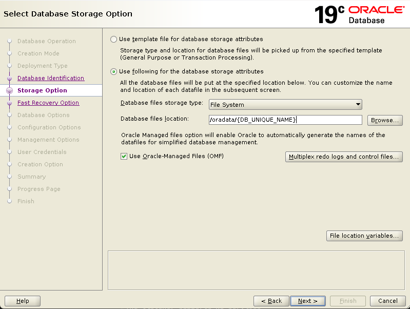This screenshot has width=410, height=309.
Task: Click the Storage Option step circle icon
Action: point(10,90)
